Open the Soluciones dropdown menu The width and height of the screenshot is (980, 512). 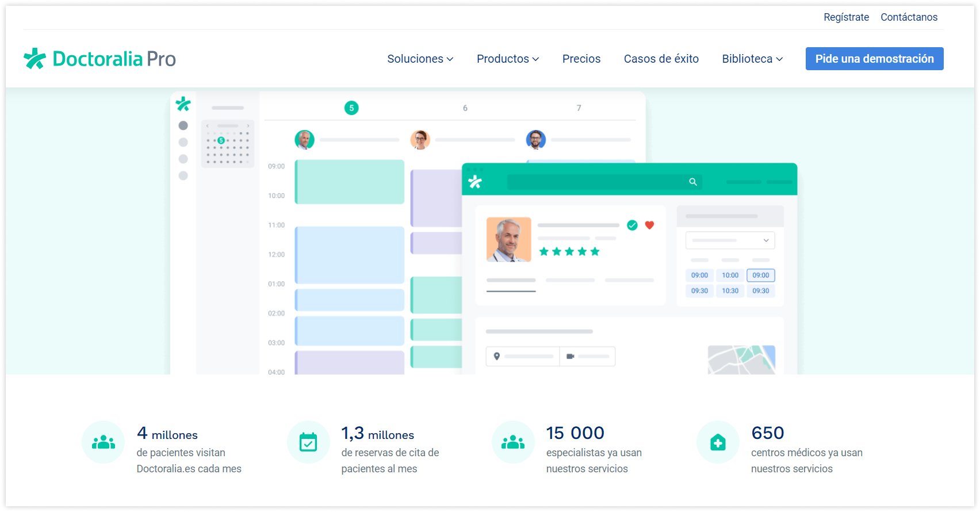(420, 59)
